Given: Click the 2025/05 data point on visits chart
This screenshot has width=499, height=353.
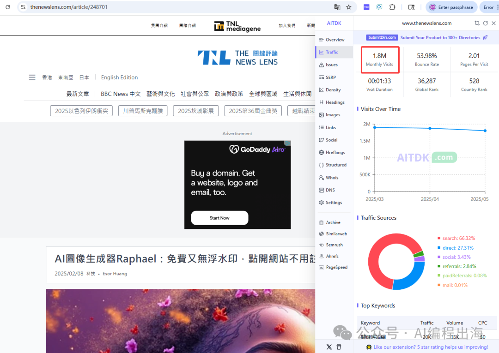Looking at the screenshot, I should (485, 131).
